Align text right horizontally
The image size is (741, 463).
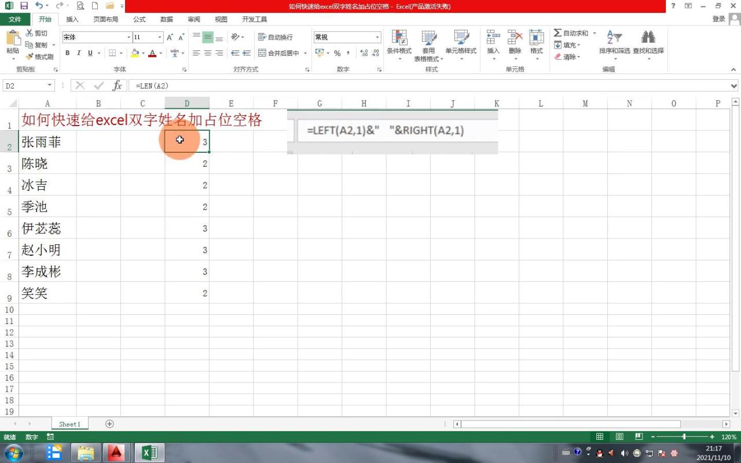pos(219,53)
